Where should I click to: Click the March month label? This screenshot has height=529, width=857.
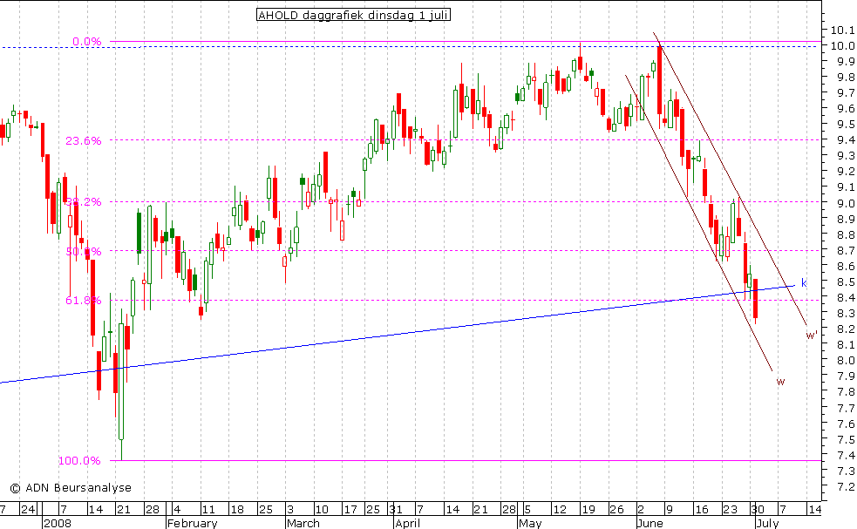303,523
